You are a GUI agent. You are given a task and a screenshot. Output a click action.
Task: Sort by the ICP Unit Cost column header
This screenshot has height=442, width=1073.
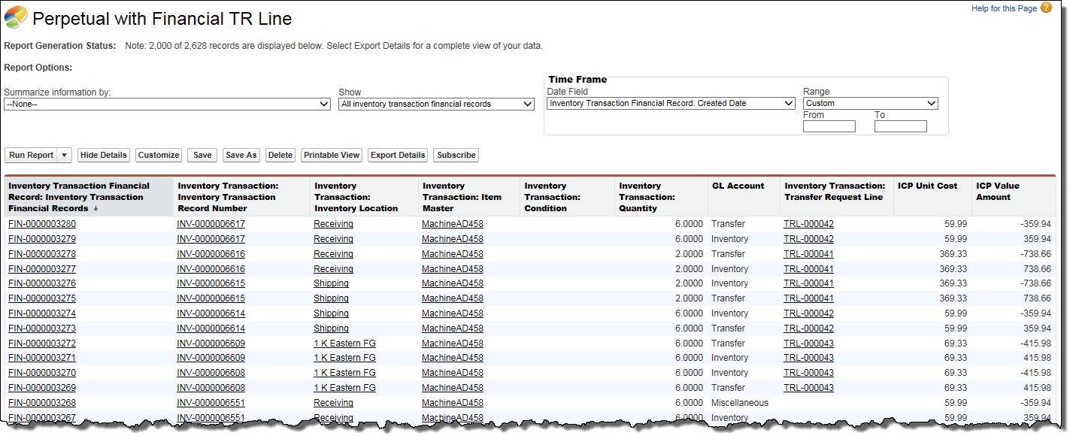pos(927,186)
